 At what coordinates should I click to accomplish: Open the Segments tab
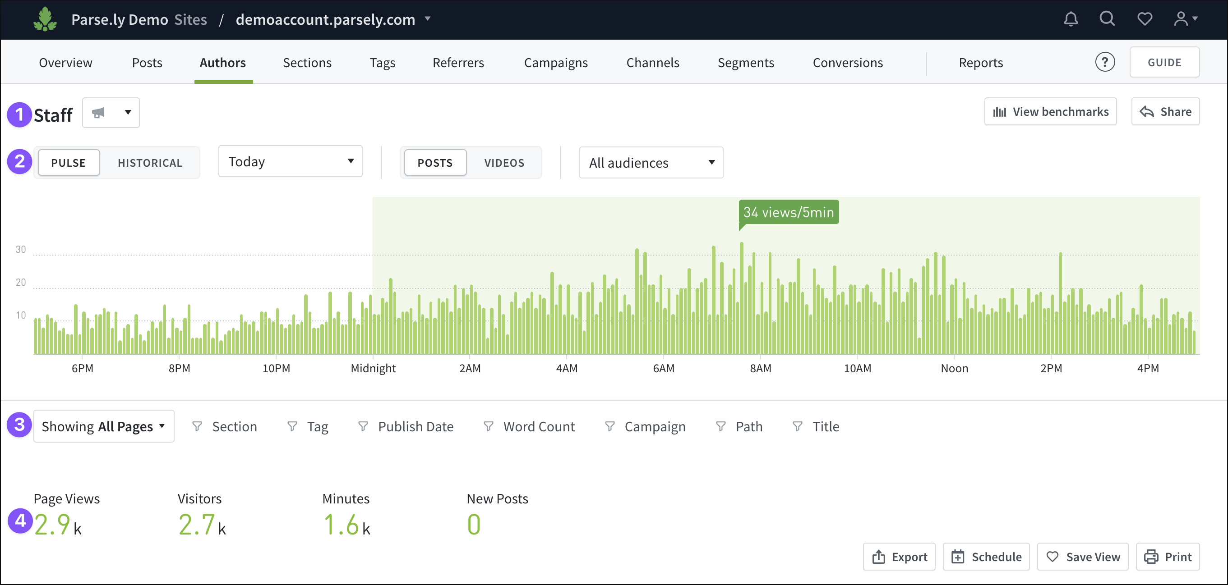746,63
